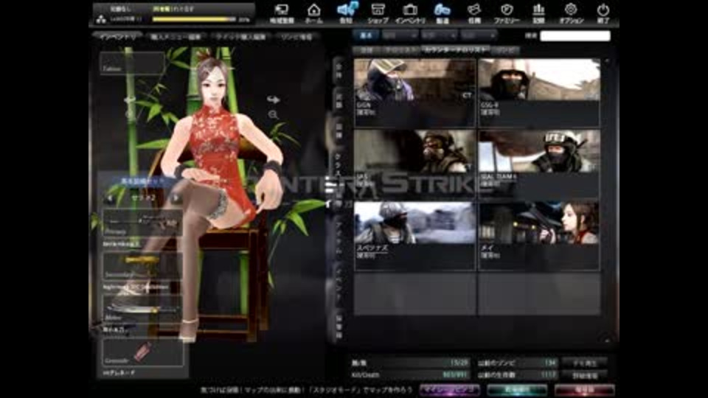This screenshot has height=398, width=708.
Task: Select the SEAL TEAM 6 character card
Action: 539,164
